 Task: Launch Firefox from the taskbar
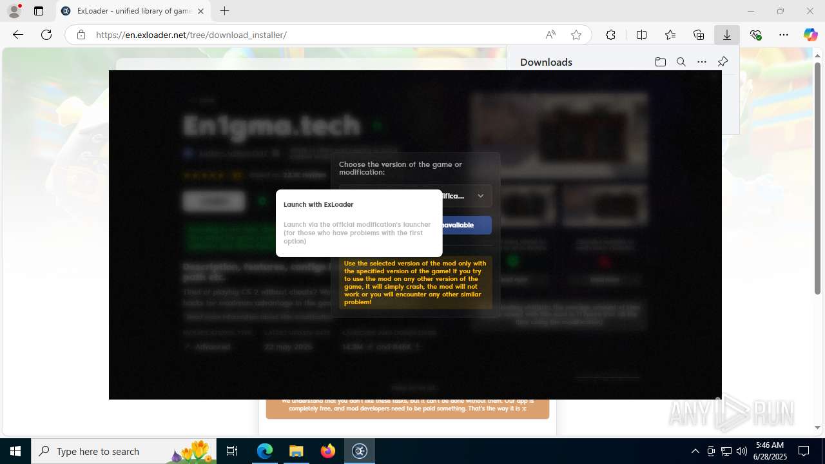[x=328, y=451]
